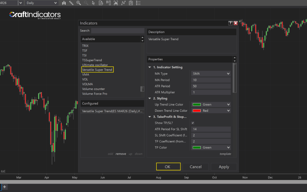Viewport: 307px width, 192px height.
Task: Select the pointer cursor tool
Action: [x=94, y=3]
